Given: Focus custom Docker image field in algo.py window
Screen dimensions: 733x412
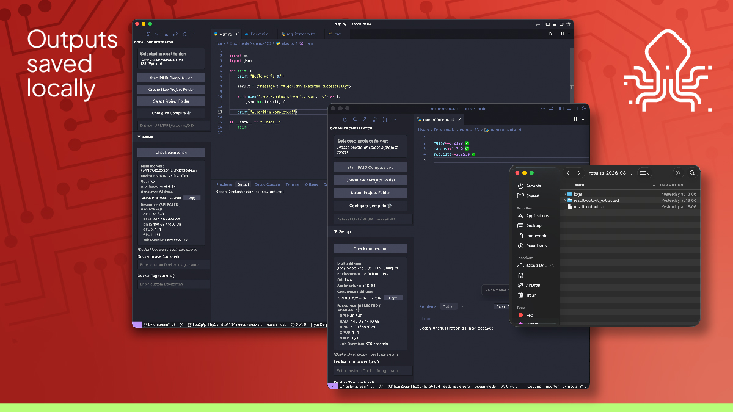Looking at the screenshot, I should tap(173, 265).
